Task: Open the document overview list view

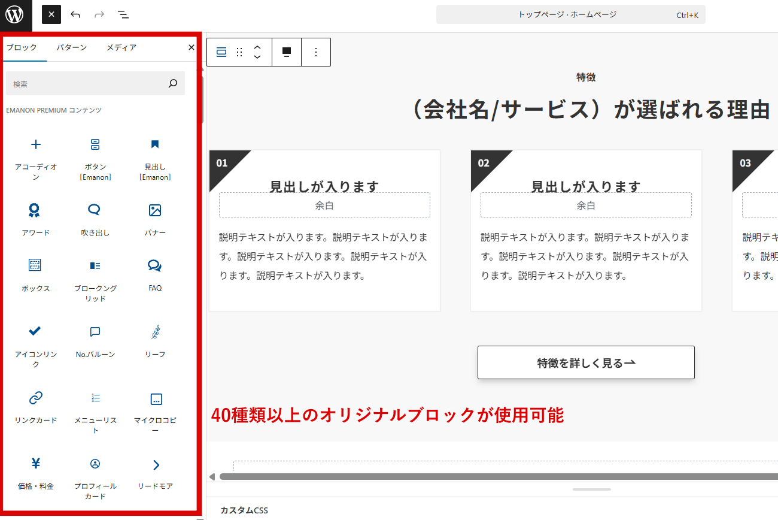Action: coord(123,15)
